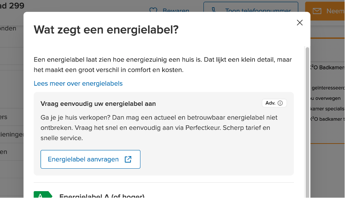Click the Adv. label badge

click(274, 103)
